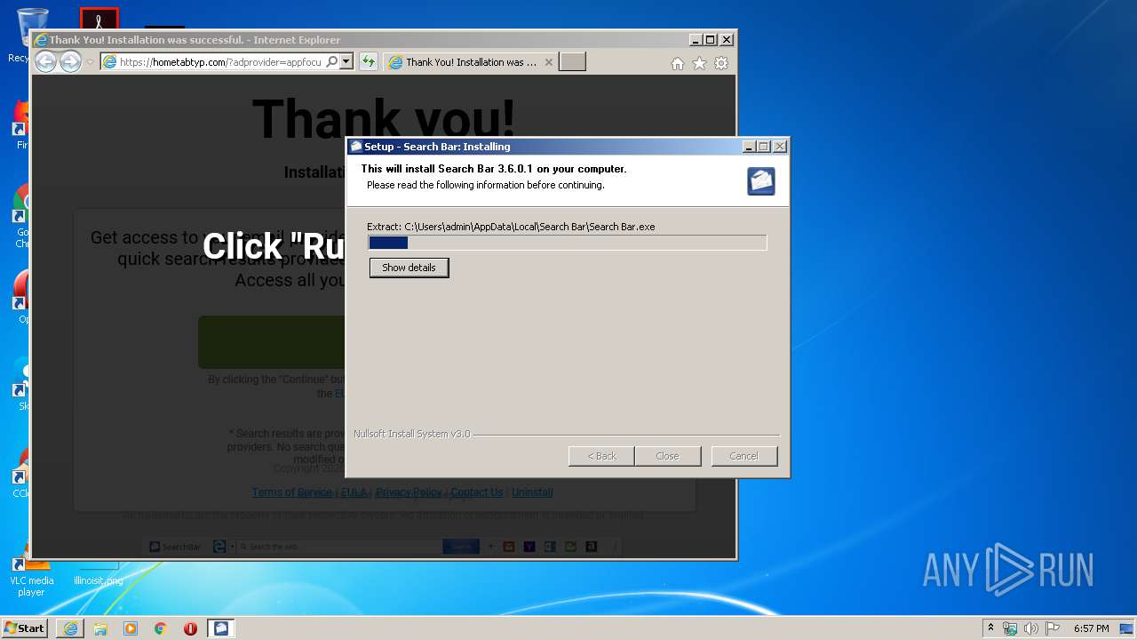The height and width of the screenshot is (640, 1137).
Task: Click the Internet Explorer title bar icon
Action: [x=40, y=40]
